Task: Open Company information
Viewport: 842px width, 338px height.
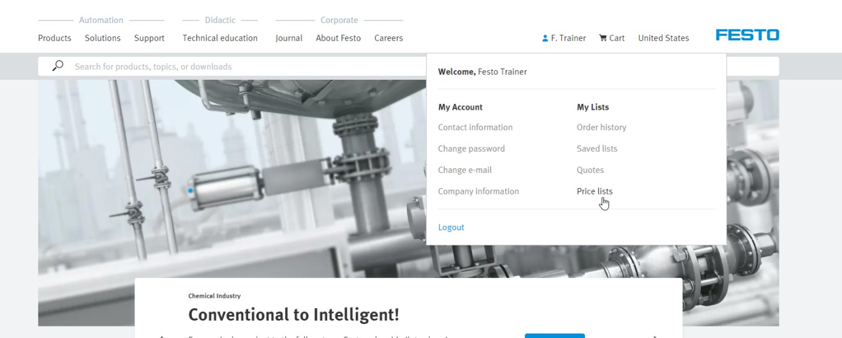Action: pos(478,191)
